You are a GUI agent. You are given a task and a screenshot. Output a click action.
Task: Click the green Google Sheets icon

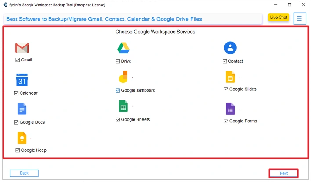123,106
